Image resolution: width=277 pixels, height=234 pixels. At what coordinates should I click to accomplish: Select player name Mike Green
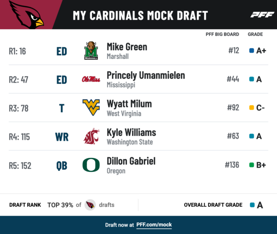(x=127, y=47)
